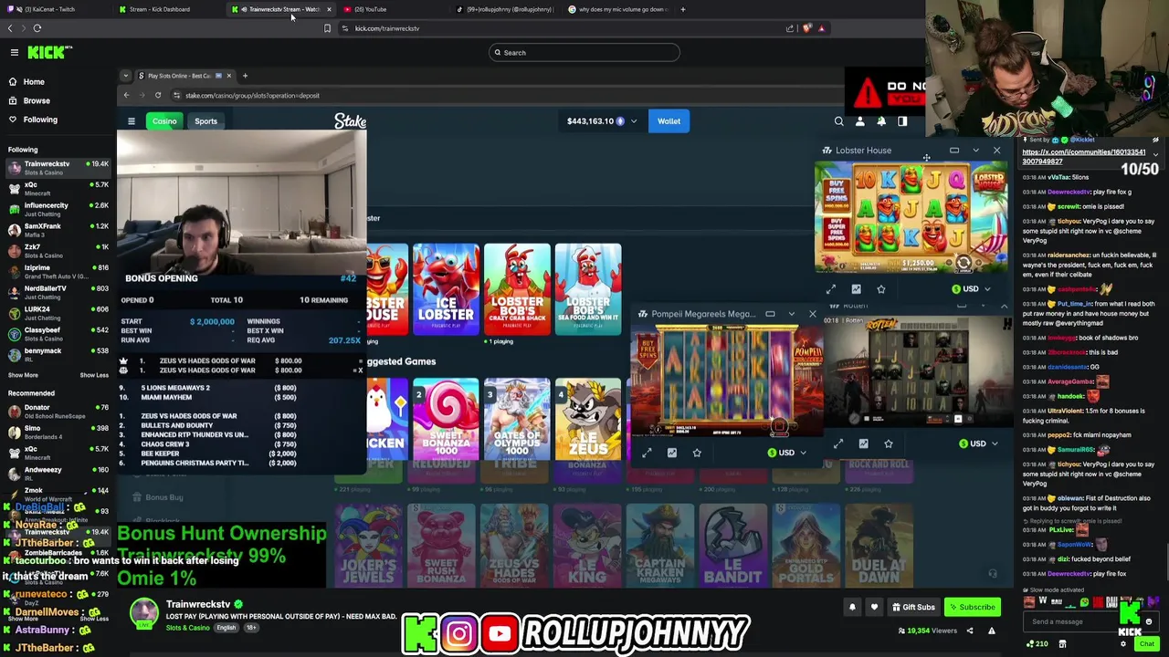The height and width of the screenshot is (657, 1169).
Task: Open the Stake user profile icon
Action: (859, 121)
